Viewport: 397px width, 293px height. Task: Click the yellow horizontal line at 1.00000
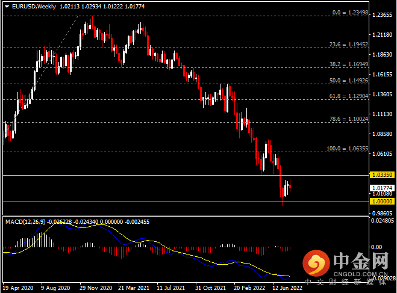coord(186,202)
